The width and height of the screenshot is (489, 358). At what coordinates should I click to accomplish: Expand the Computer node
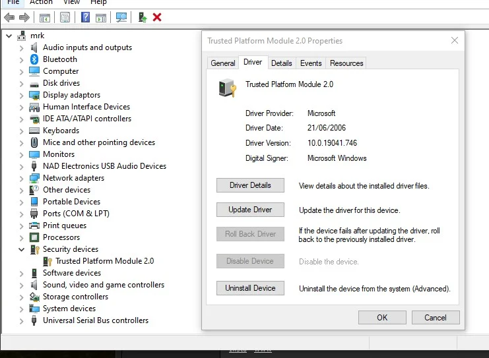(21, 72)
